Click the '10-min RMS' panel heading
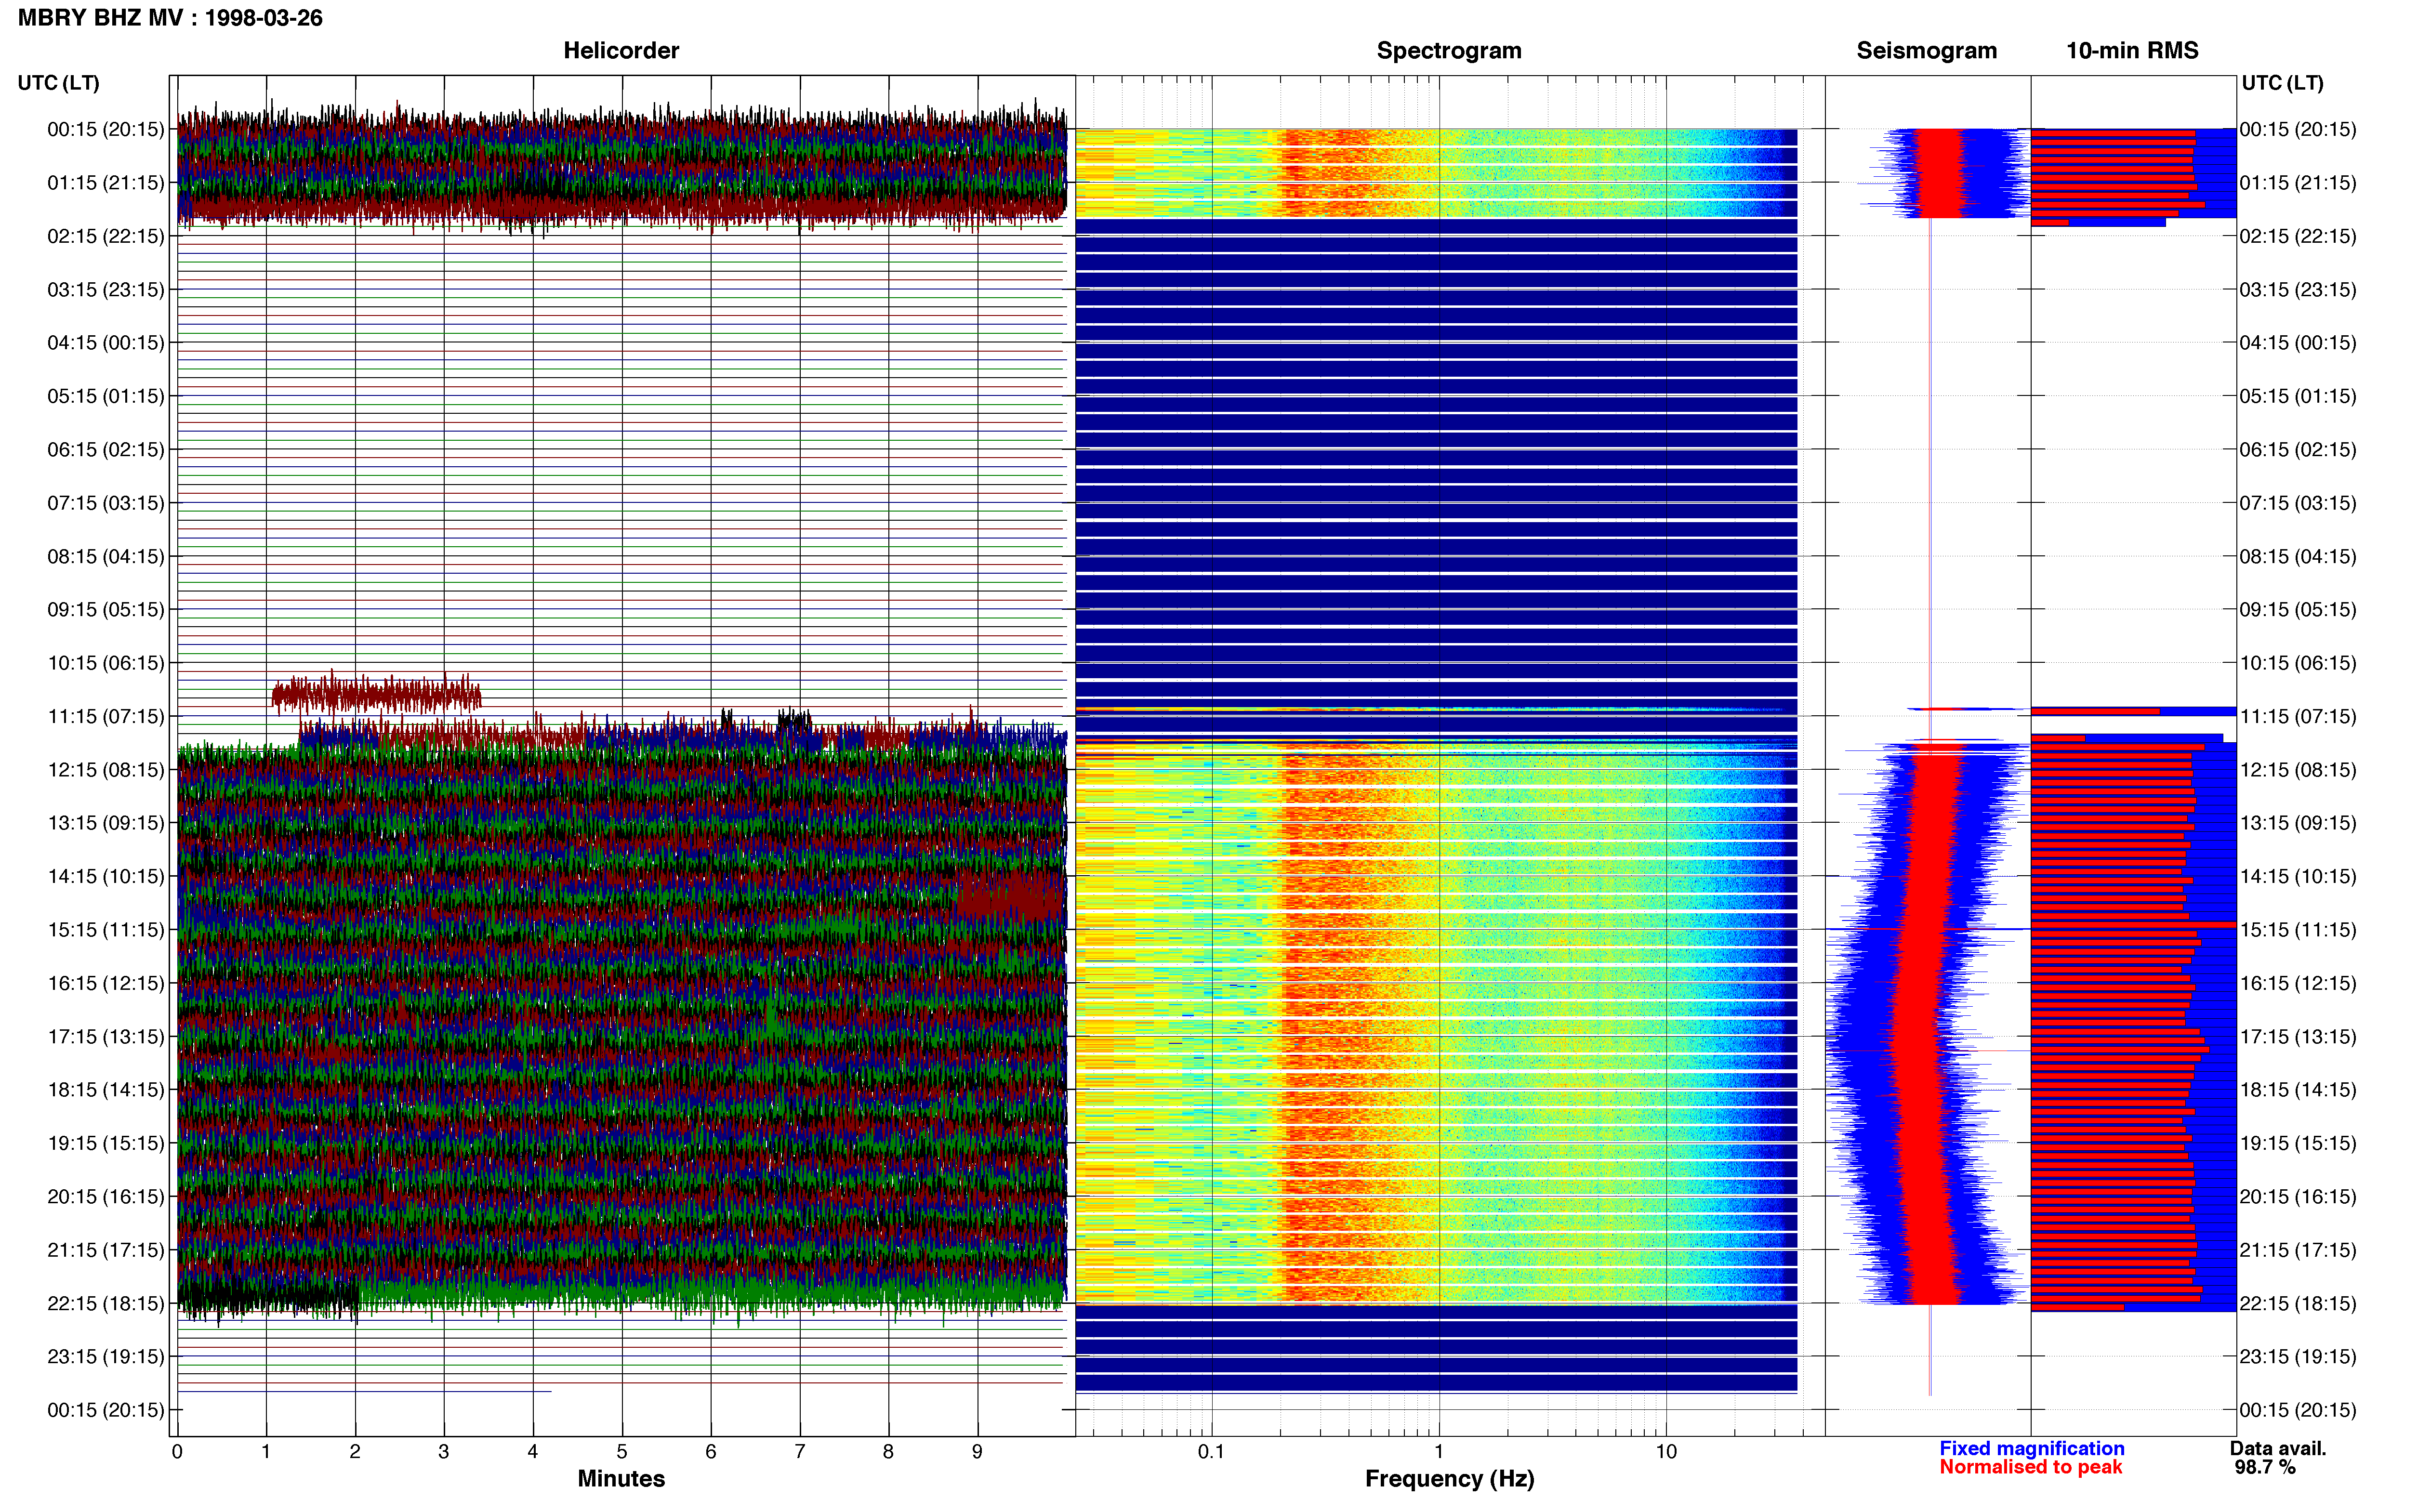 [x=2132, y=50]
